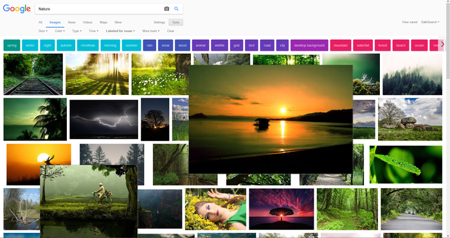Select the christmas chip

(88, 46)
